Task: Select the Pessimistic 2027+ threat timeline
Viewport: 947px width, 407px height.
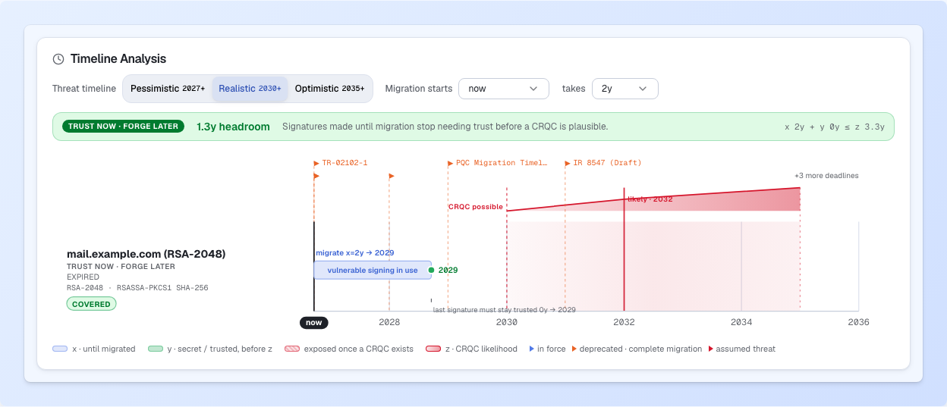Action: click(168, 89)
